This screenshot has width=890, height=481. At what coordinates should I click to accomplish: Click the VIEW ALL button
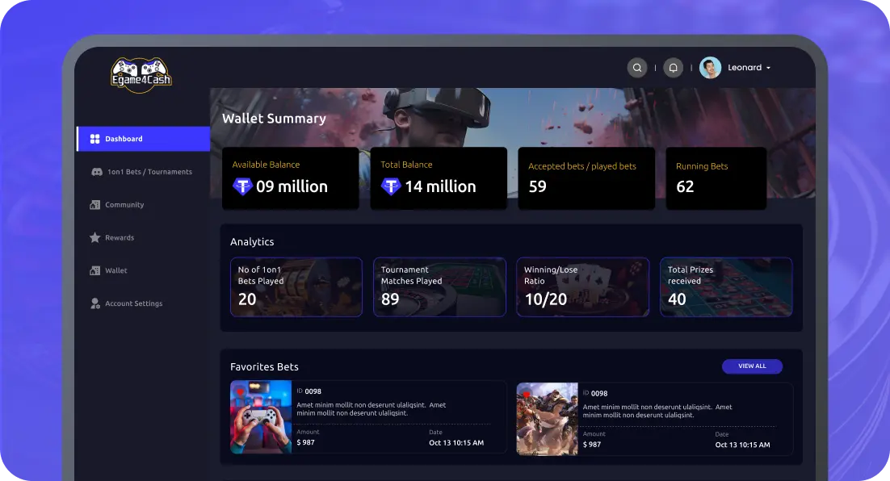[x=752, y=366]
